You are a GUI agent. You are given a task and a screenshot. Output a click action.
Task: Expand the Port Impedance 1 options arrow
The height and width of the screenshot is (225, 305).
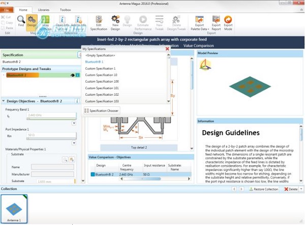(74, 143)
